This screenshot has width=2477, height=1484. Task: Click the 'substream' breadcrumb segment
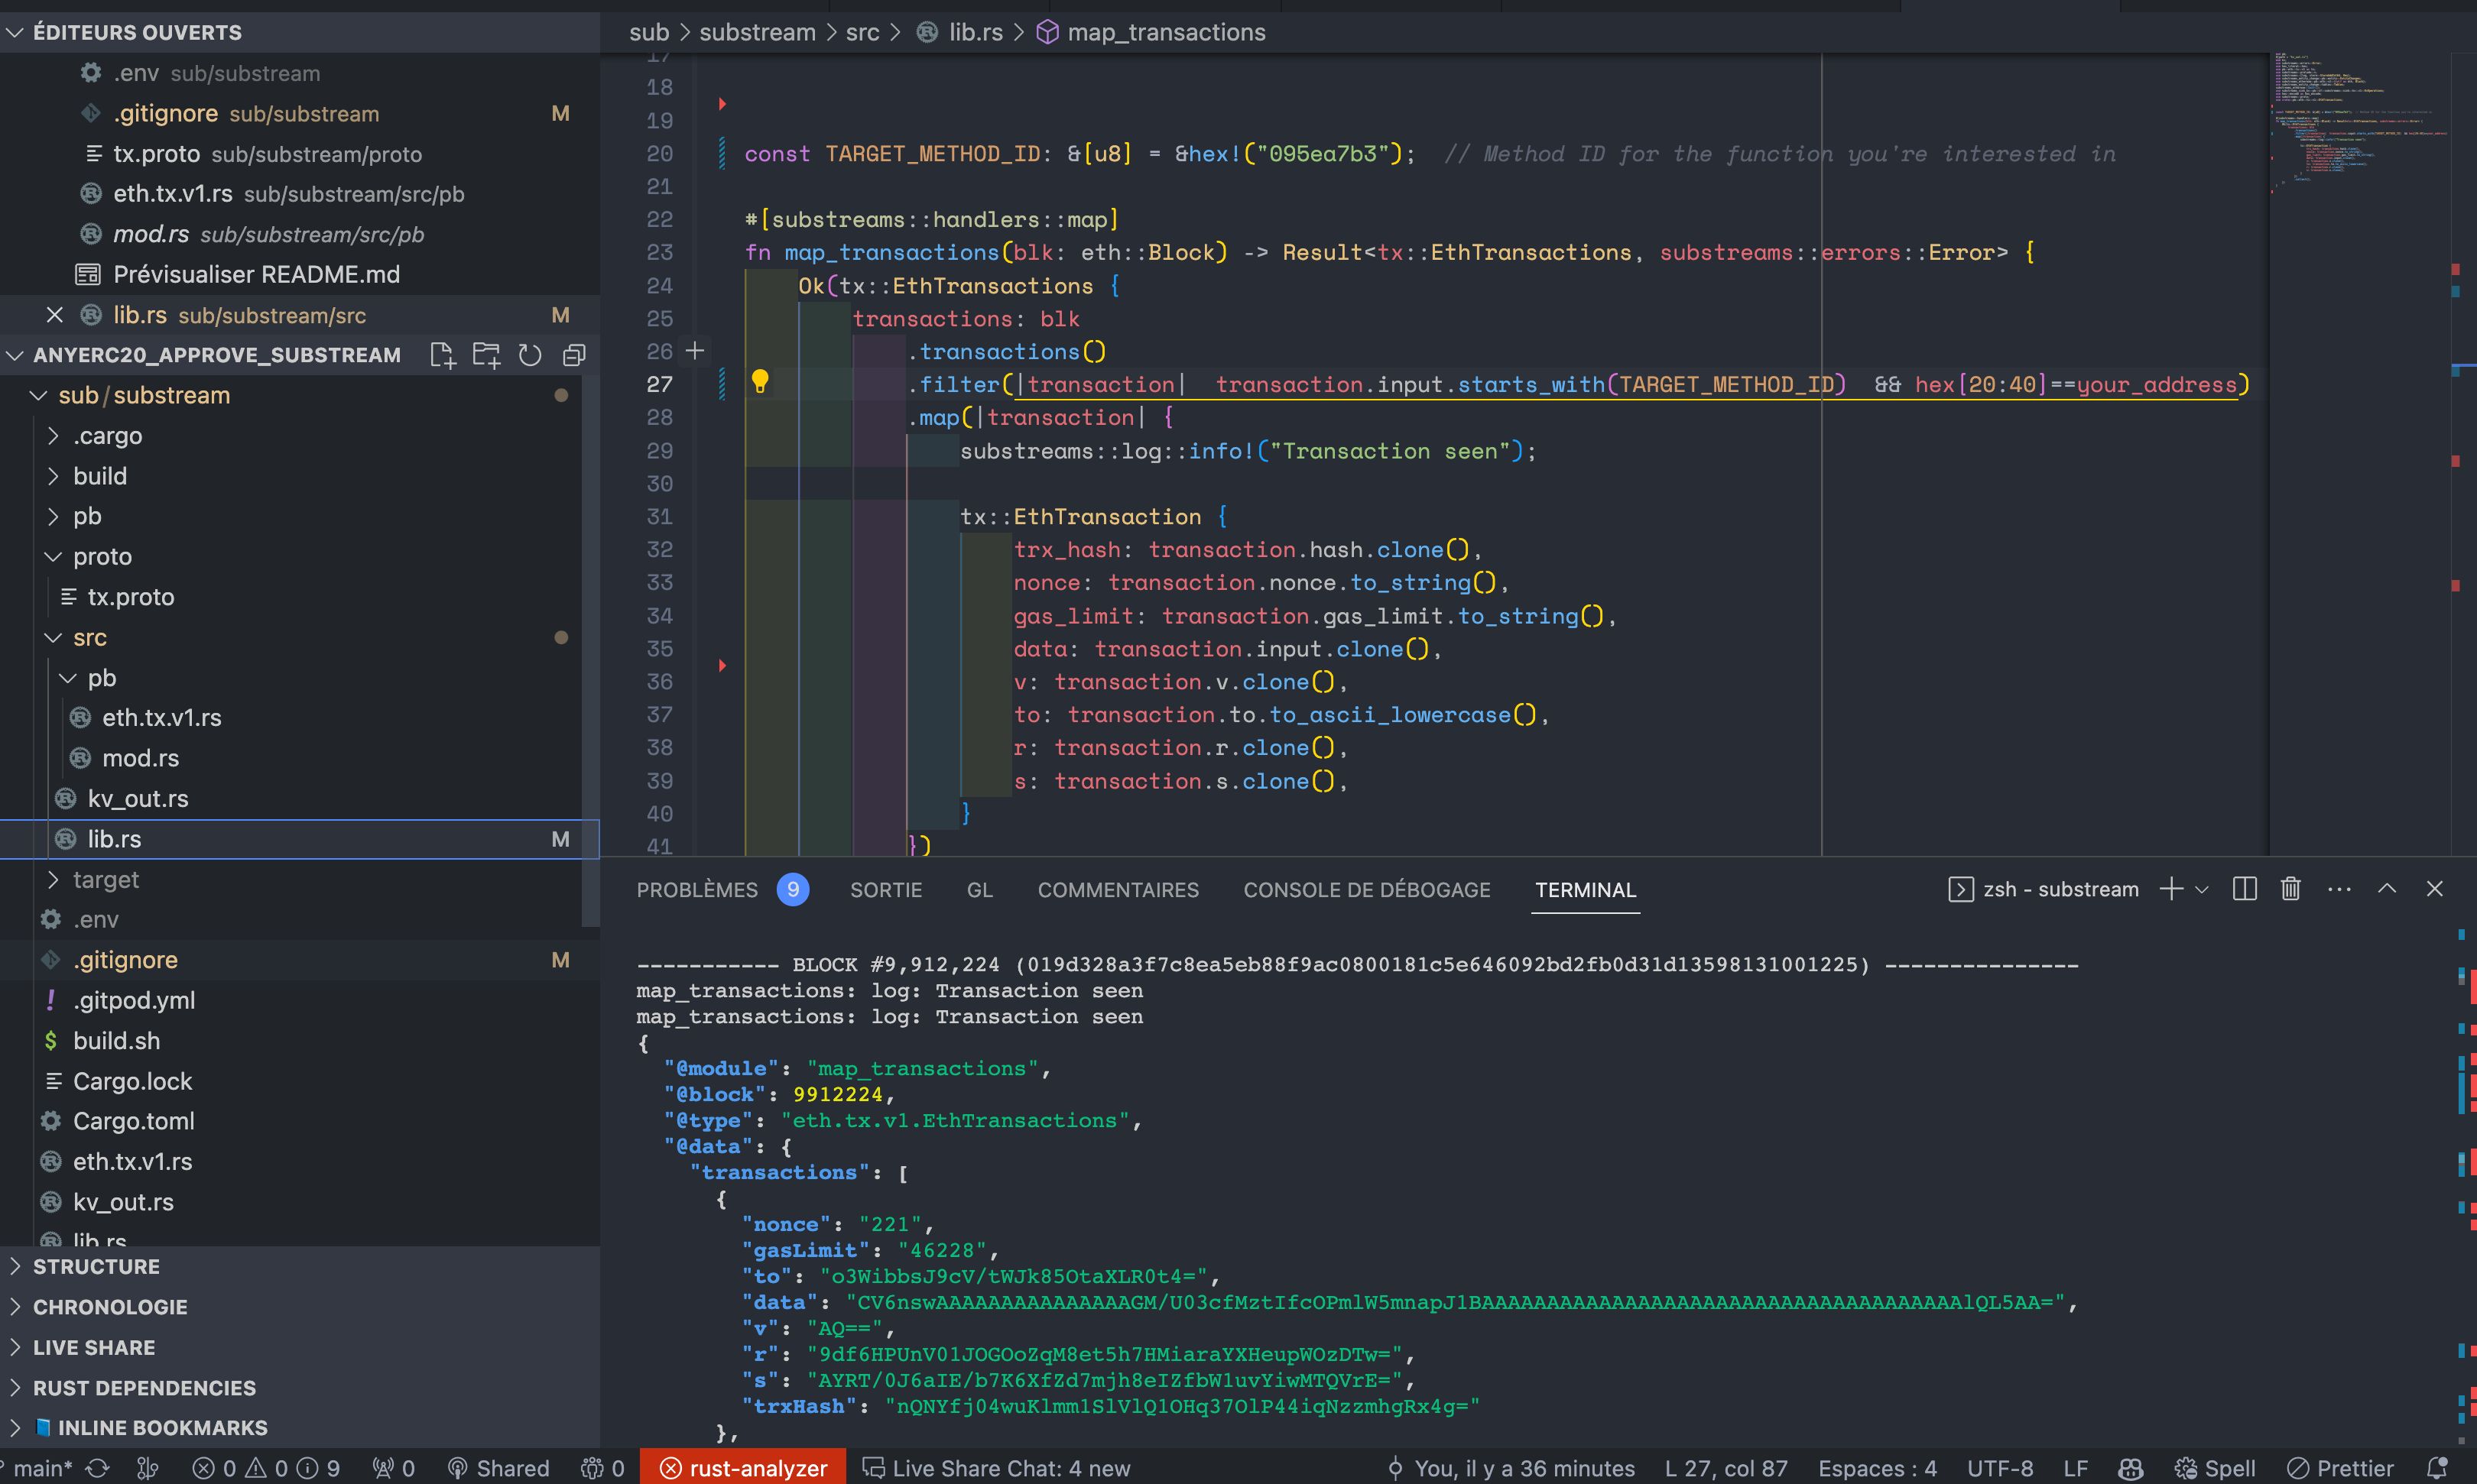pos(758,32)
